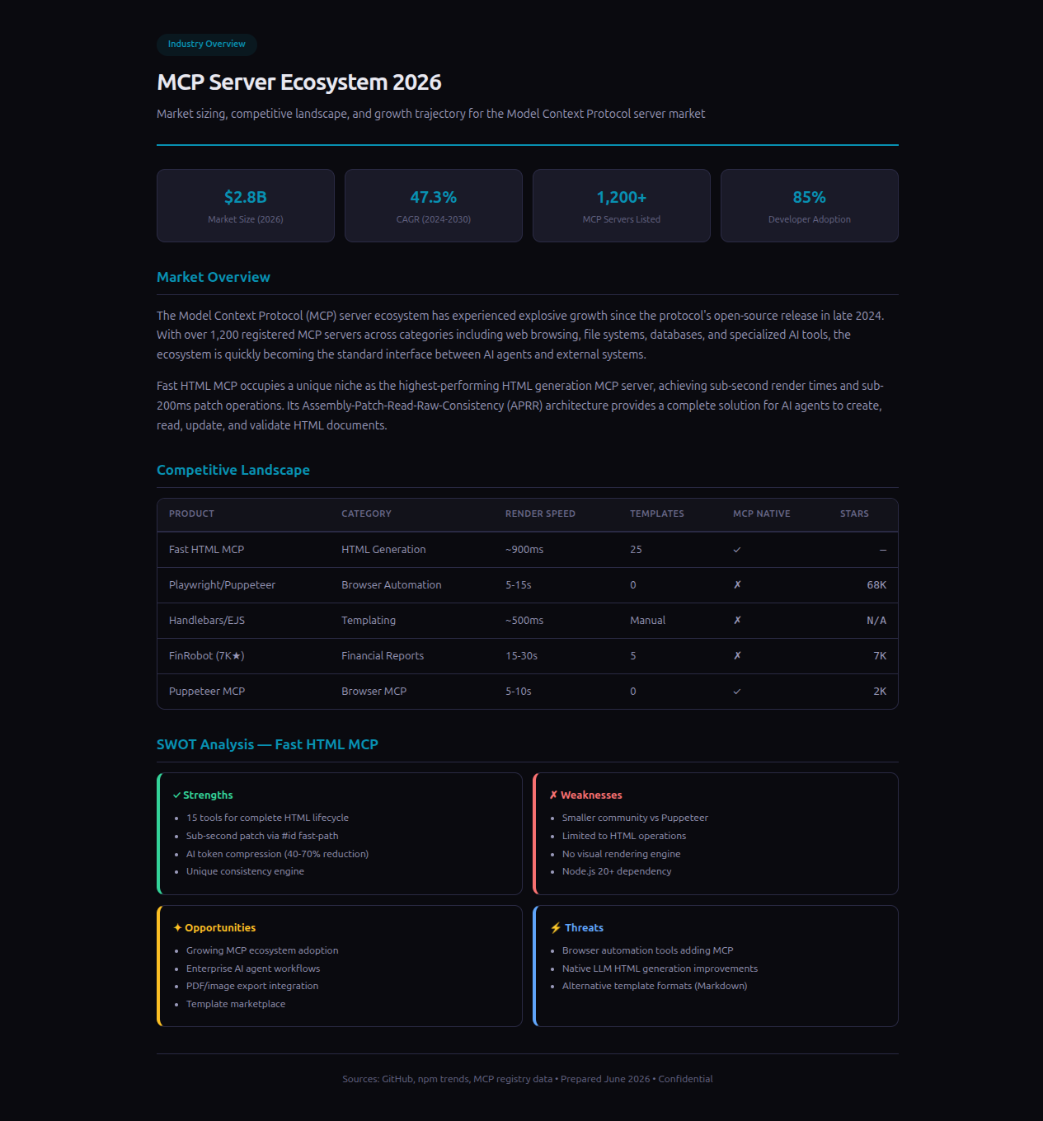The height and width of the screenshot is (1121, 1043).
Task: Click the $2.8B Market Size card
Action: (x=246, y=206)
